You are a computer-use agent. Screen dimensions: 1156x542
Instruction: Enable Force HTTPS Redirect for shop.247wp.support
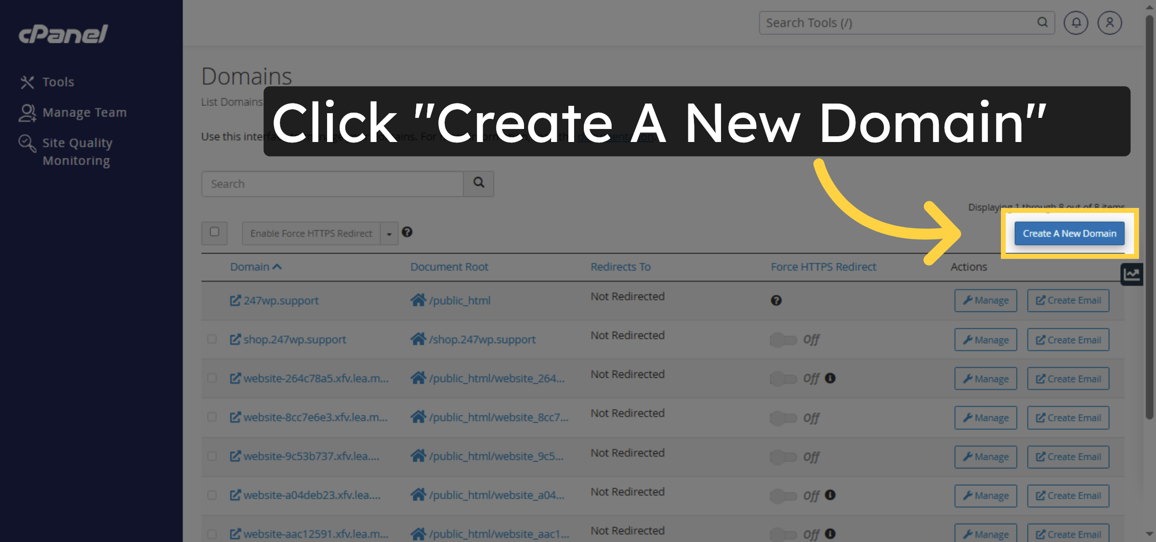coord(783,339)
